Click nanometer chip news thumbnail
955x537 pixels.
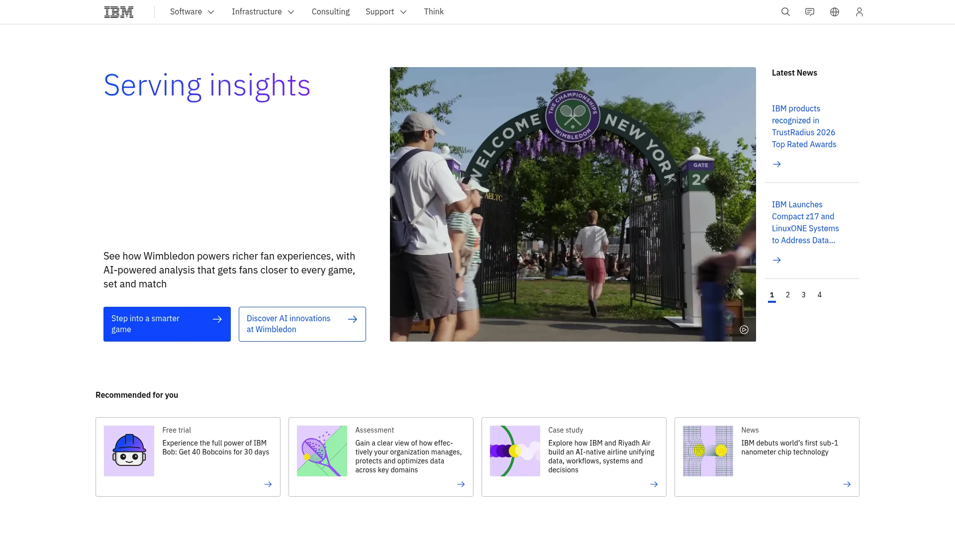tap(708, 451)
